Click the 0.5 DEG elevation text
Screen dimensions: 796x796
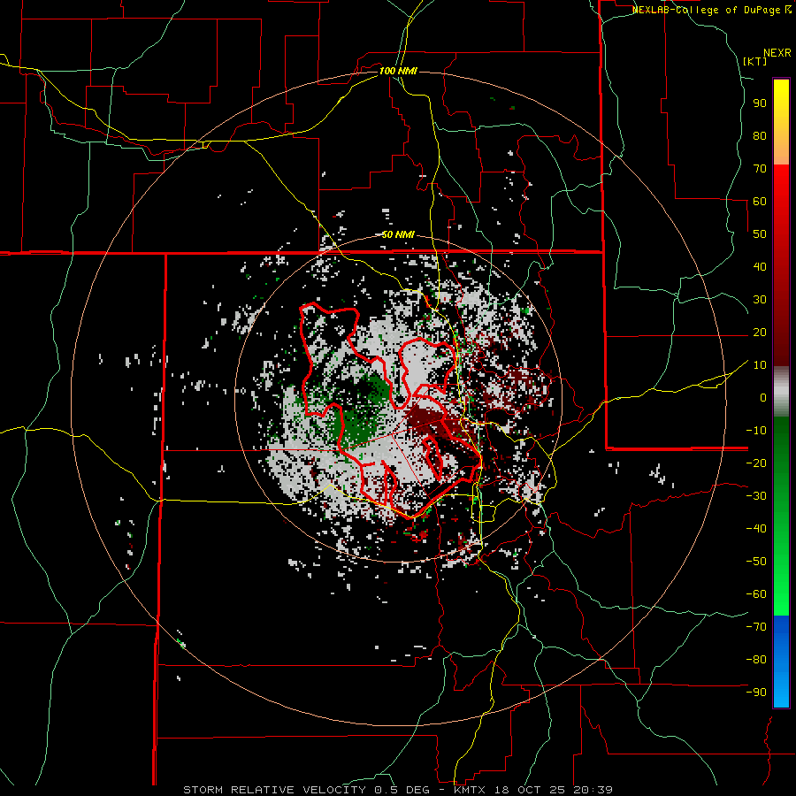click(401, 790)
